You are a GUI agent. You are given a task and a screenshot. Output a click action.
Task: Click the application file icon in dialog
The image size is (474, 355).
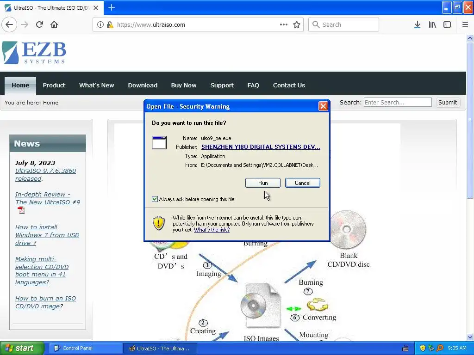tap(159, 142)
